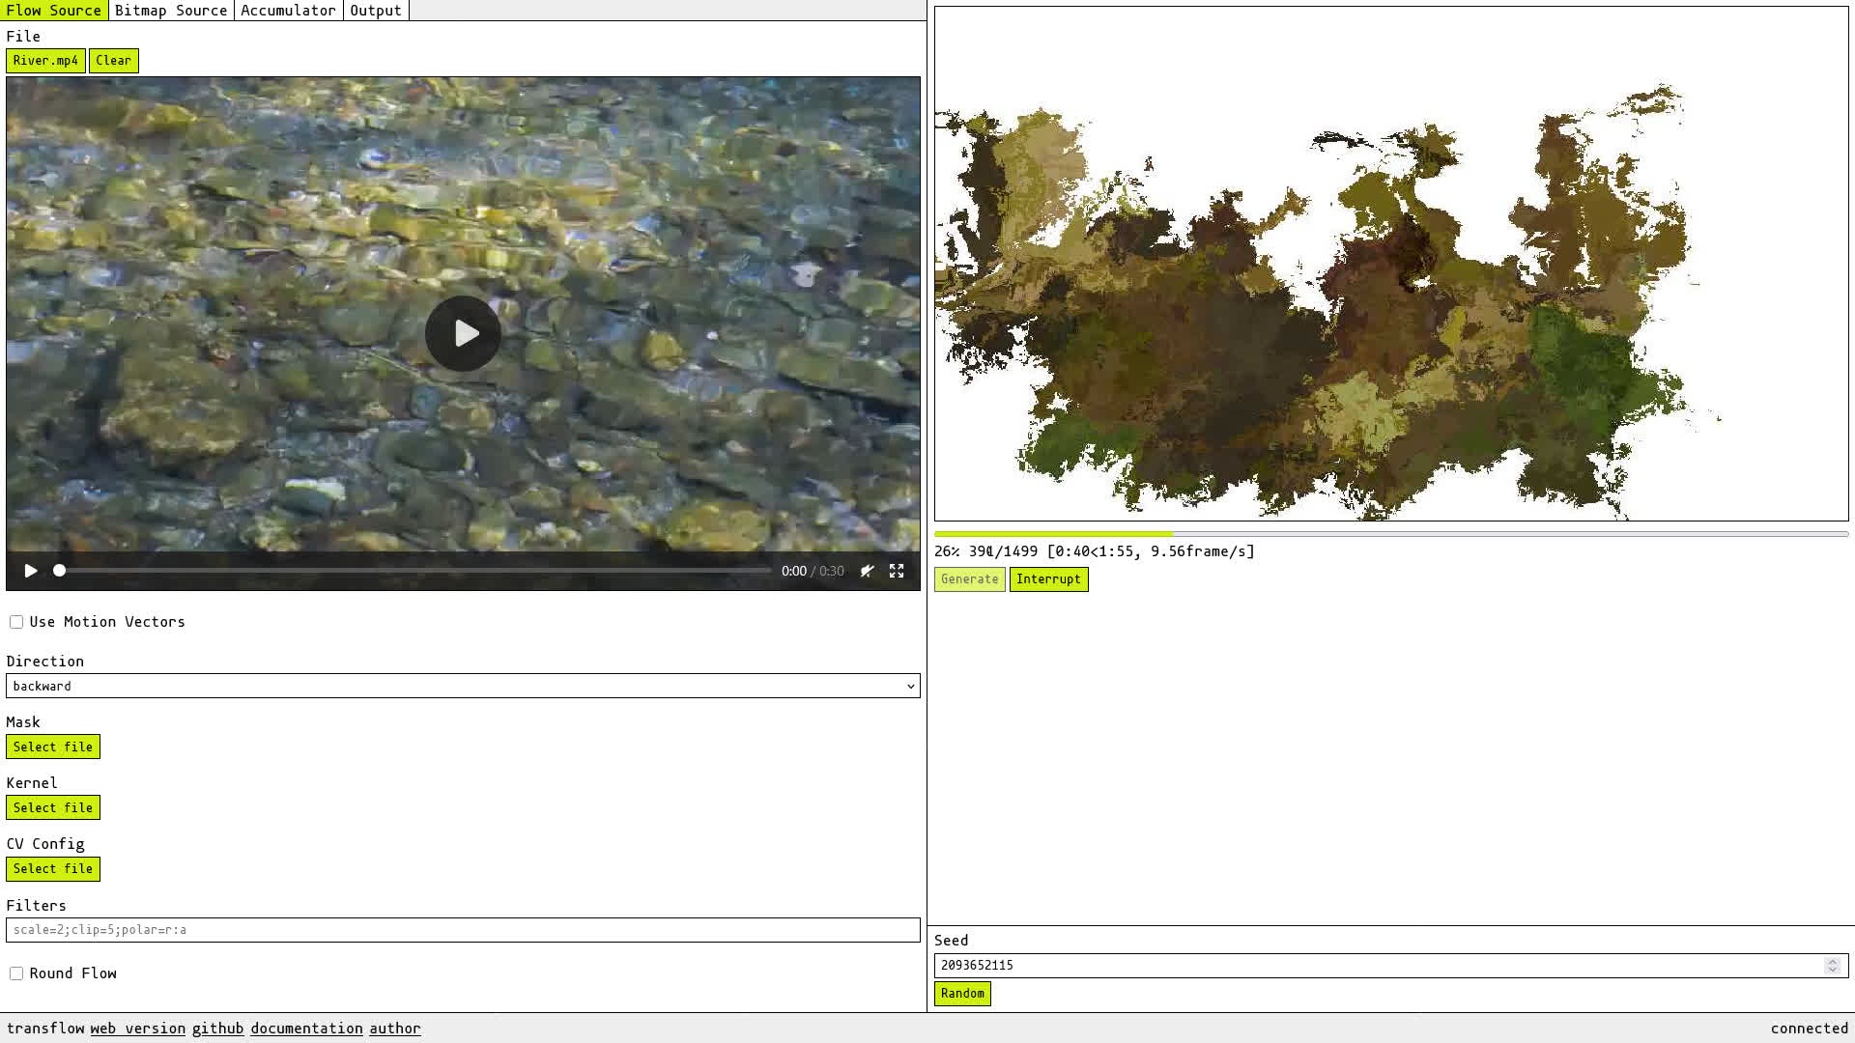
Task: Open the github link in footer
Action: [x=217, y=1029]
